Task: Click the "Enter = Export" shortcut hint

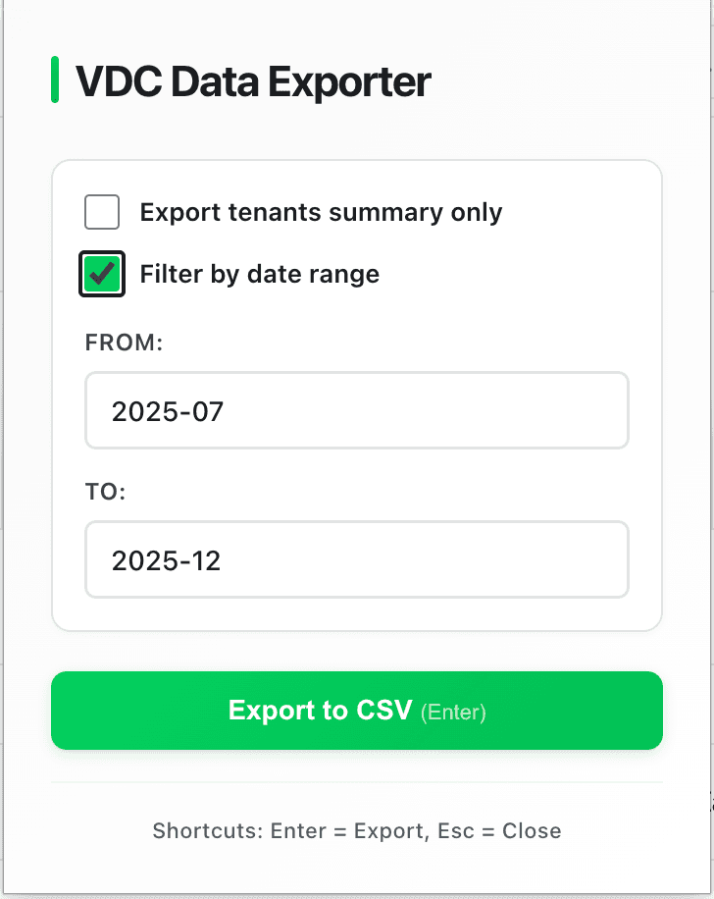Action: coord(347,831)
